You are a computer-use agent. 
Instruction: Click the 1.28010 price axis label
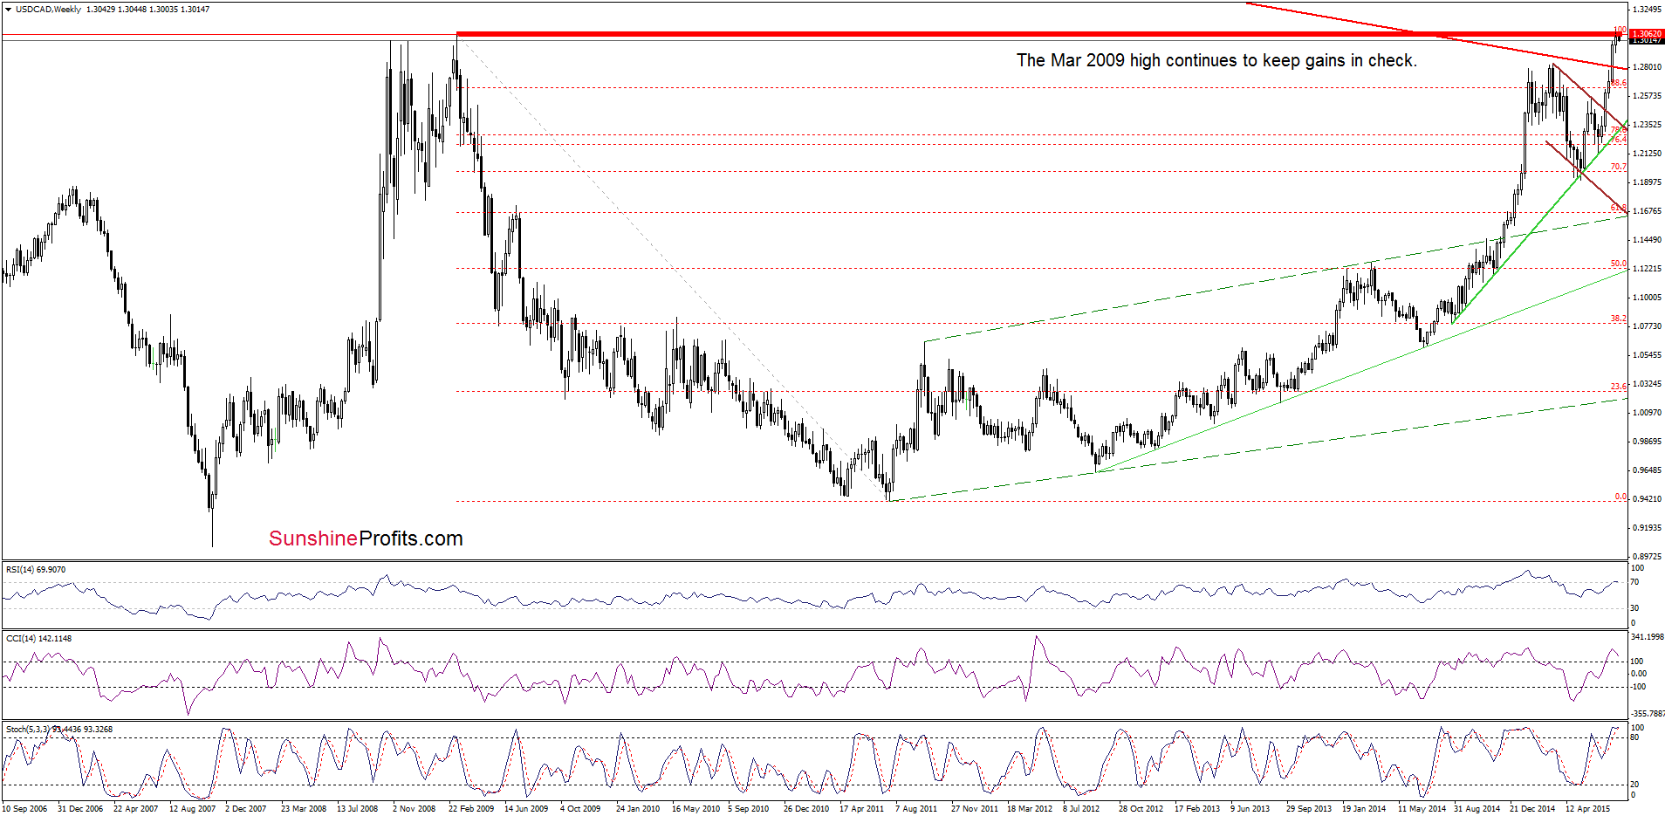tap(1647, 67)
